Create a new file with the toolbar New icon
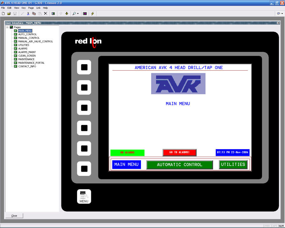285x228 pixels. coord(3,14)
